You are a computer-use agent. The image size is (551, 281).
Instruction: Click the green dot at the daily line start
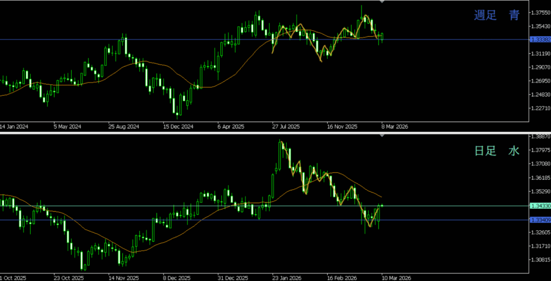click(x=382, y=205)
